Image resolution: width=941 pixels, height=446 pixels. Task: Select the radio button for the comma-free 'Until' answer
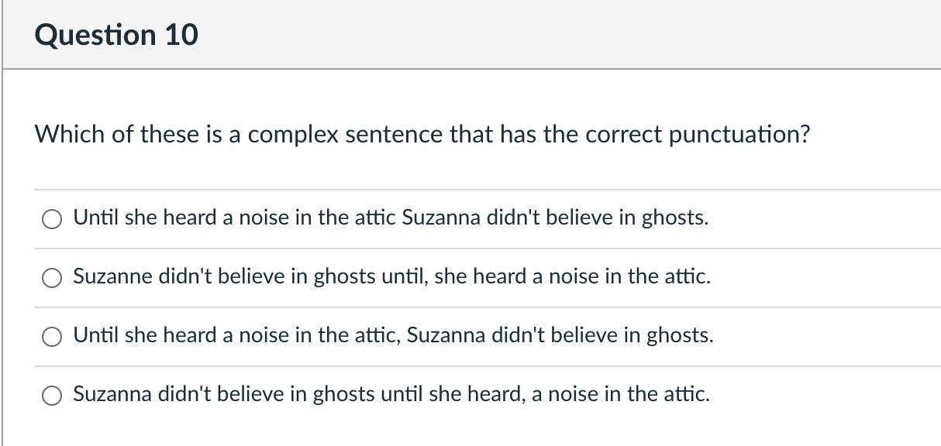tap(52, 219)
